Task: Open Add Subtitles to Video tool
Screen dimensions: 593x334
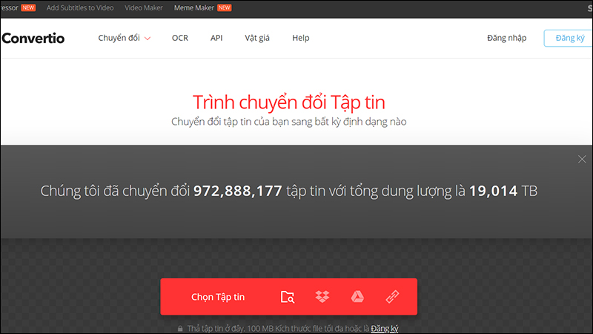Action: [80, 7]
